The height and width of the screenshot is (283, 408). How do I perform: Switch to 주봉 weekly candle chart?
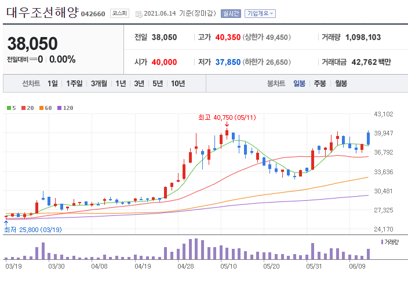coord(320,83)
